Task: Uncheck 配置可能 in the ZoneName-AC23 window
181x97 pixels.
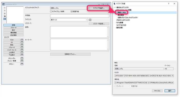Action: coord(72,12)
